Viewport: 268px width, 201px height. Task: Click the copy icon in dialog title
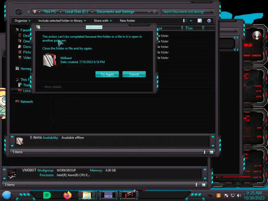38,27
